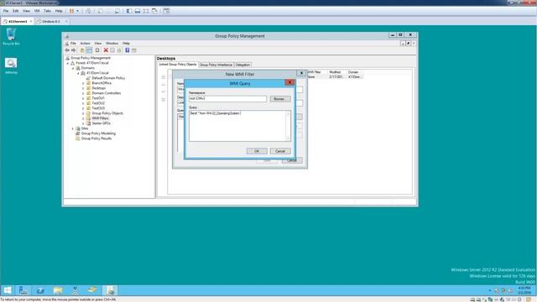
Task: Open Server Manager from the taskbar
Action: click(x=23, y=290)
